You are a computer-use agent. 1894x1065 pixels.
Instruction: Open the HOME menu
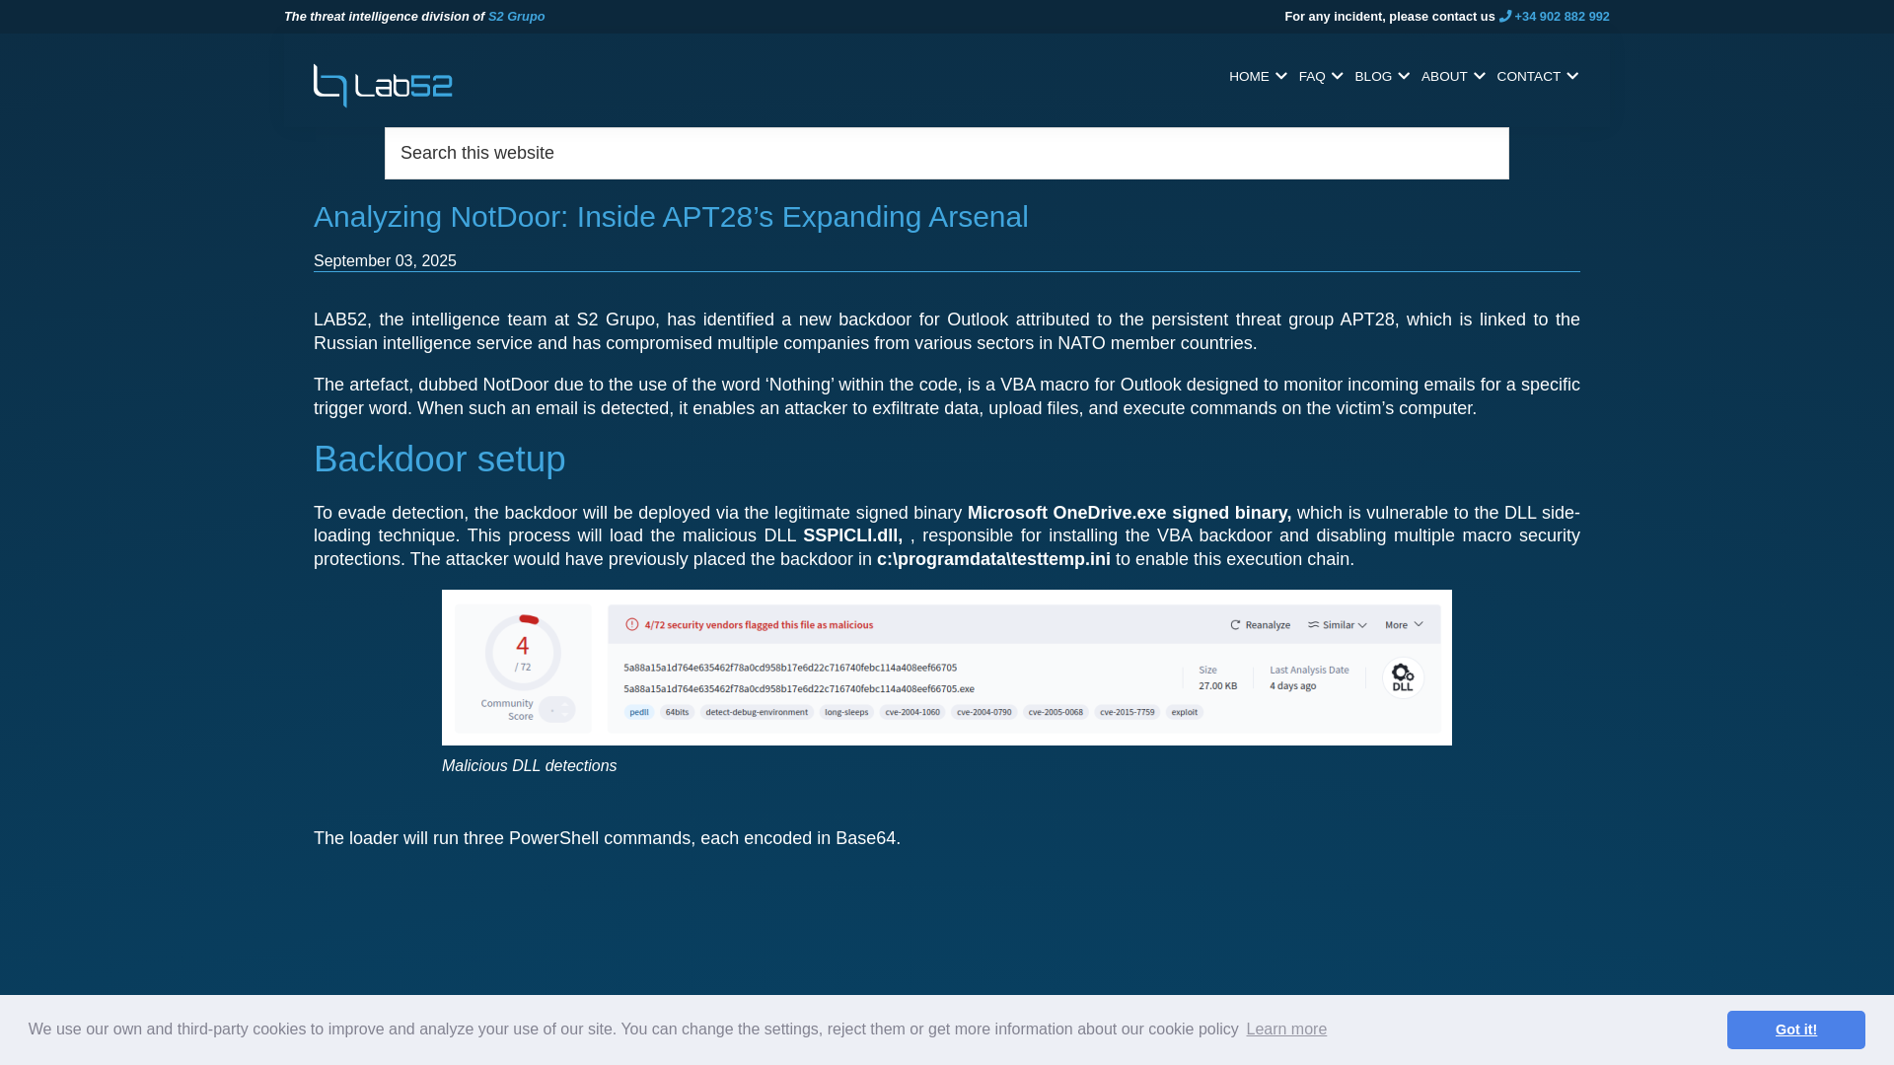pyautogui.click(x=1249, y=76)
